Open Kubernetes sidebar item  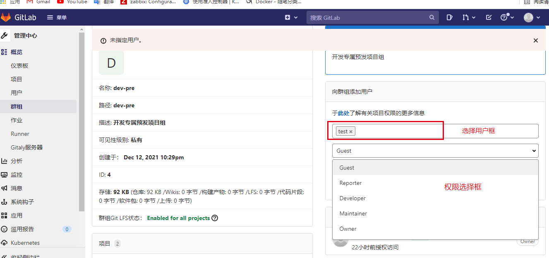click(25, 243)
